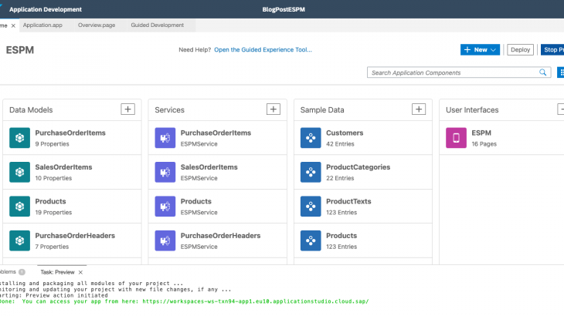
Task: Open the SalesOrderItems ESPMService entry
Action: coord(218,172)
